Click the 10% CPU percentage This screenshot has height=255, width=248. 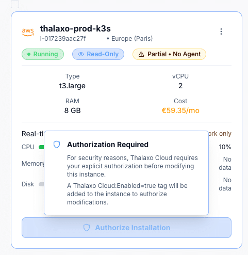(x=225, y=147)
